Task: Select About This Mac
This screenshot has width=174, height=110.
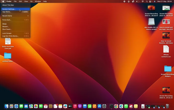Action: point(8,5)
